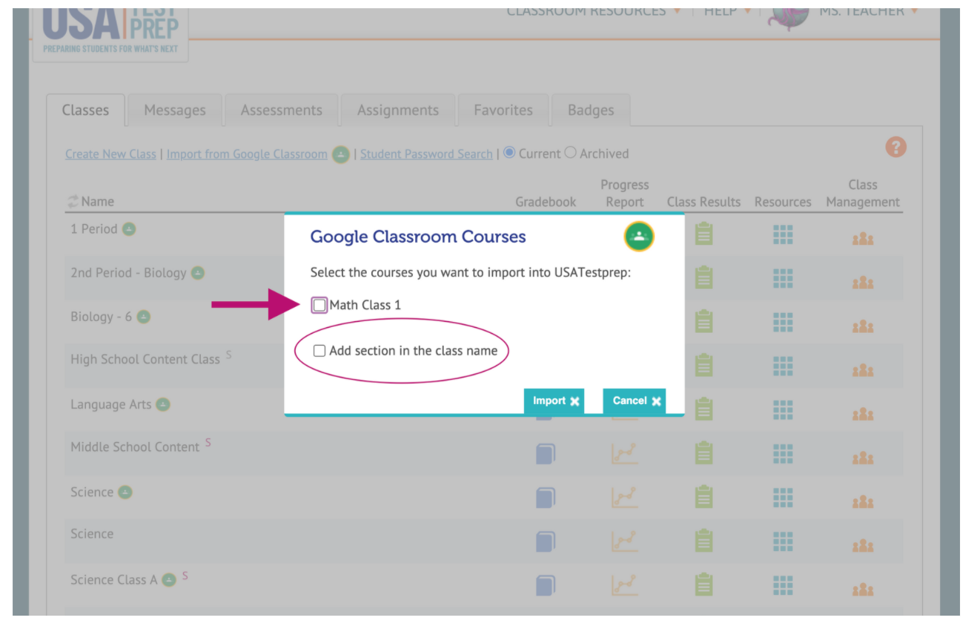Click the Google Classroom icon in dialog header
The image size is (977, 626).
tap(639, 237)
